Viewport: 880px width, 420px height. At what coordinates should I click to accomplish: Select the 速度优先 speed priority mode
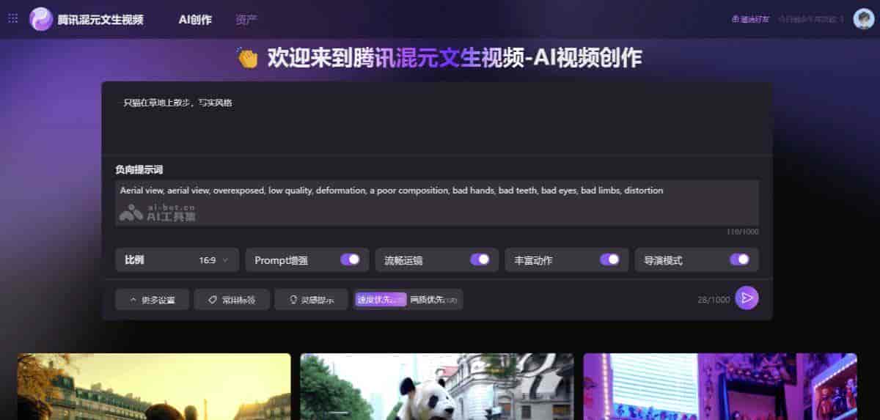click(380, 299)
